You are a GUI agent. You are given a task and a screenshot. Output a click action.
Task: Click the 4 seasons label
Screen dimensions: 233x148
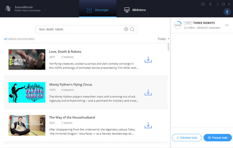68,90
